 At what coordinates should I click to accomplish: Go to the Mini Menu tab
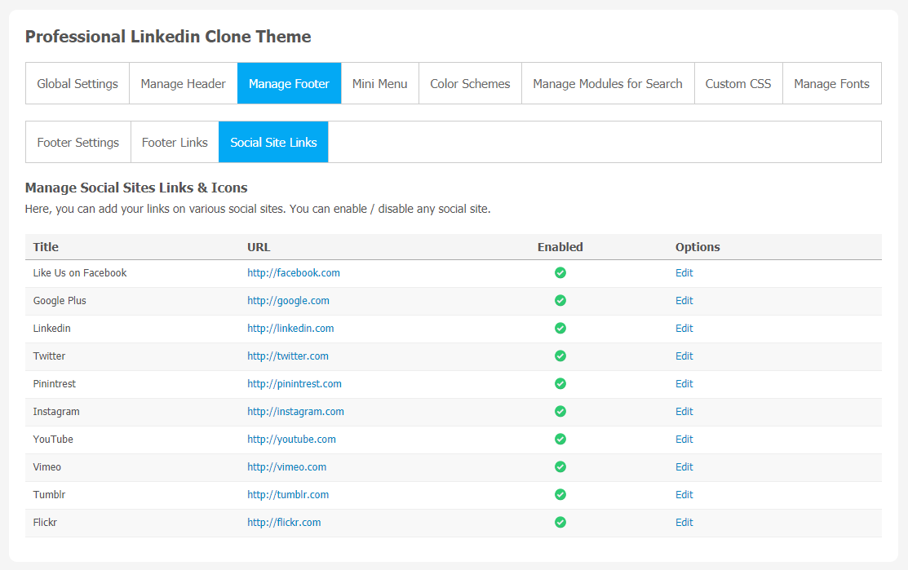pyautogui.click(x=380, y=84)
